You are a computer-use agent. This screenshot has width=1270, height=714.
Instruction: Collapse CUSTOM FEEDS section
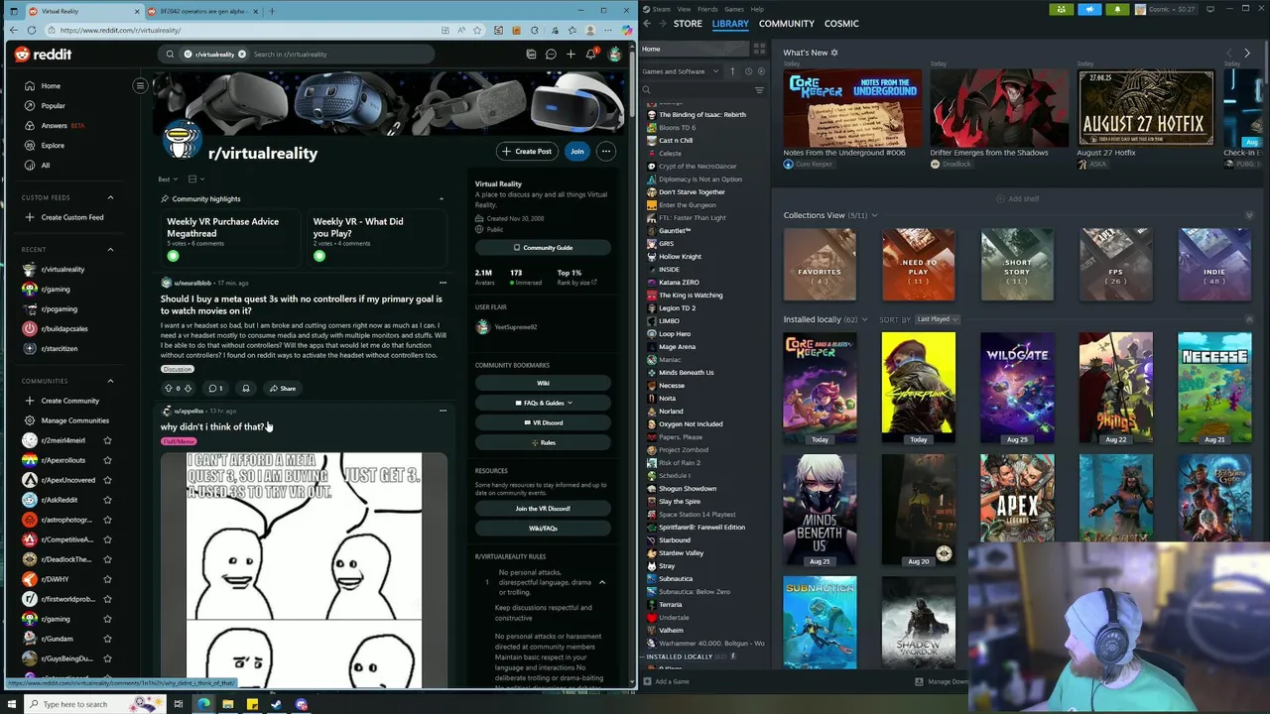110,197
